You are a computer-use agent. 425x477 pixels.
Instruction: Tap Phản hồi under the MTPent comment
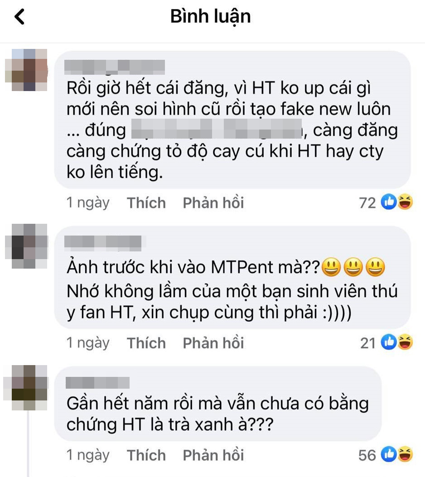point(213,343)
